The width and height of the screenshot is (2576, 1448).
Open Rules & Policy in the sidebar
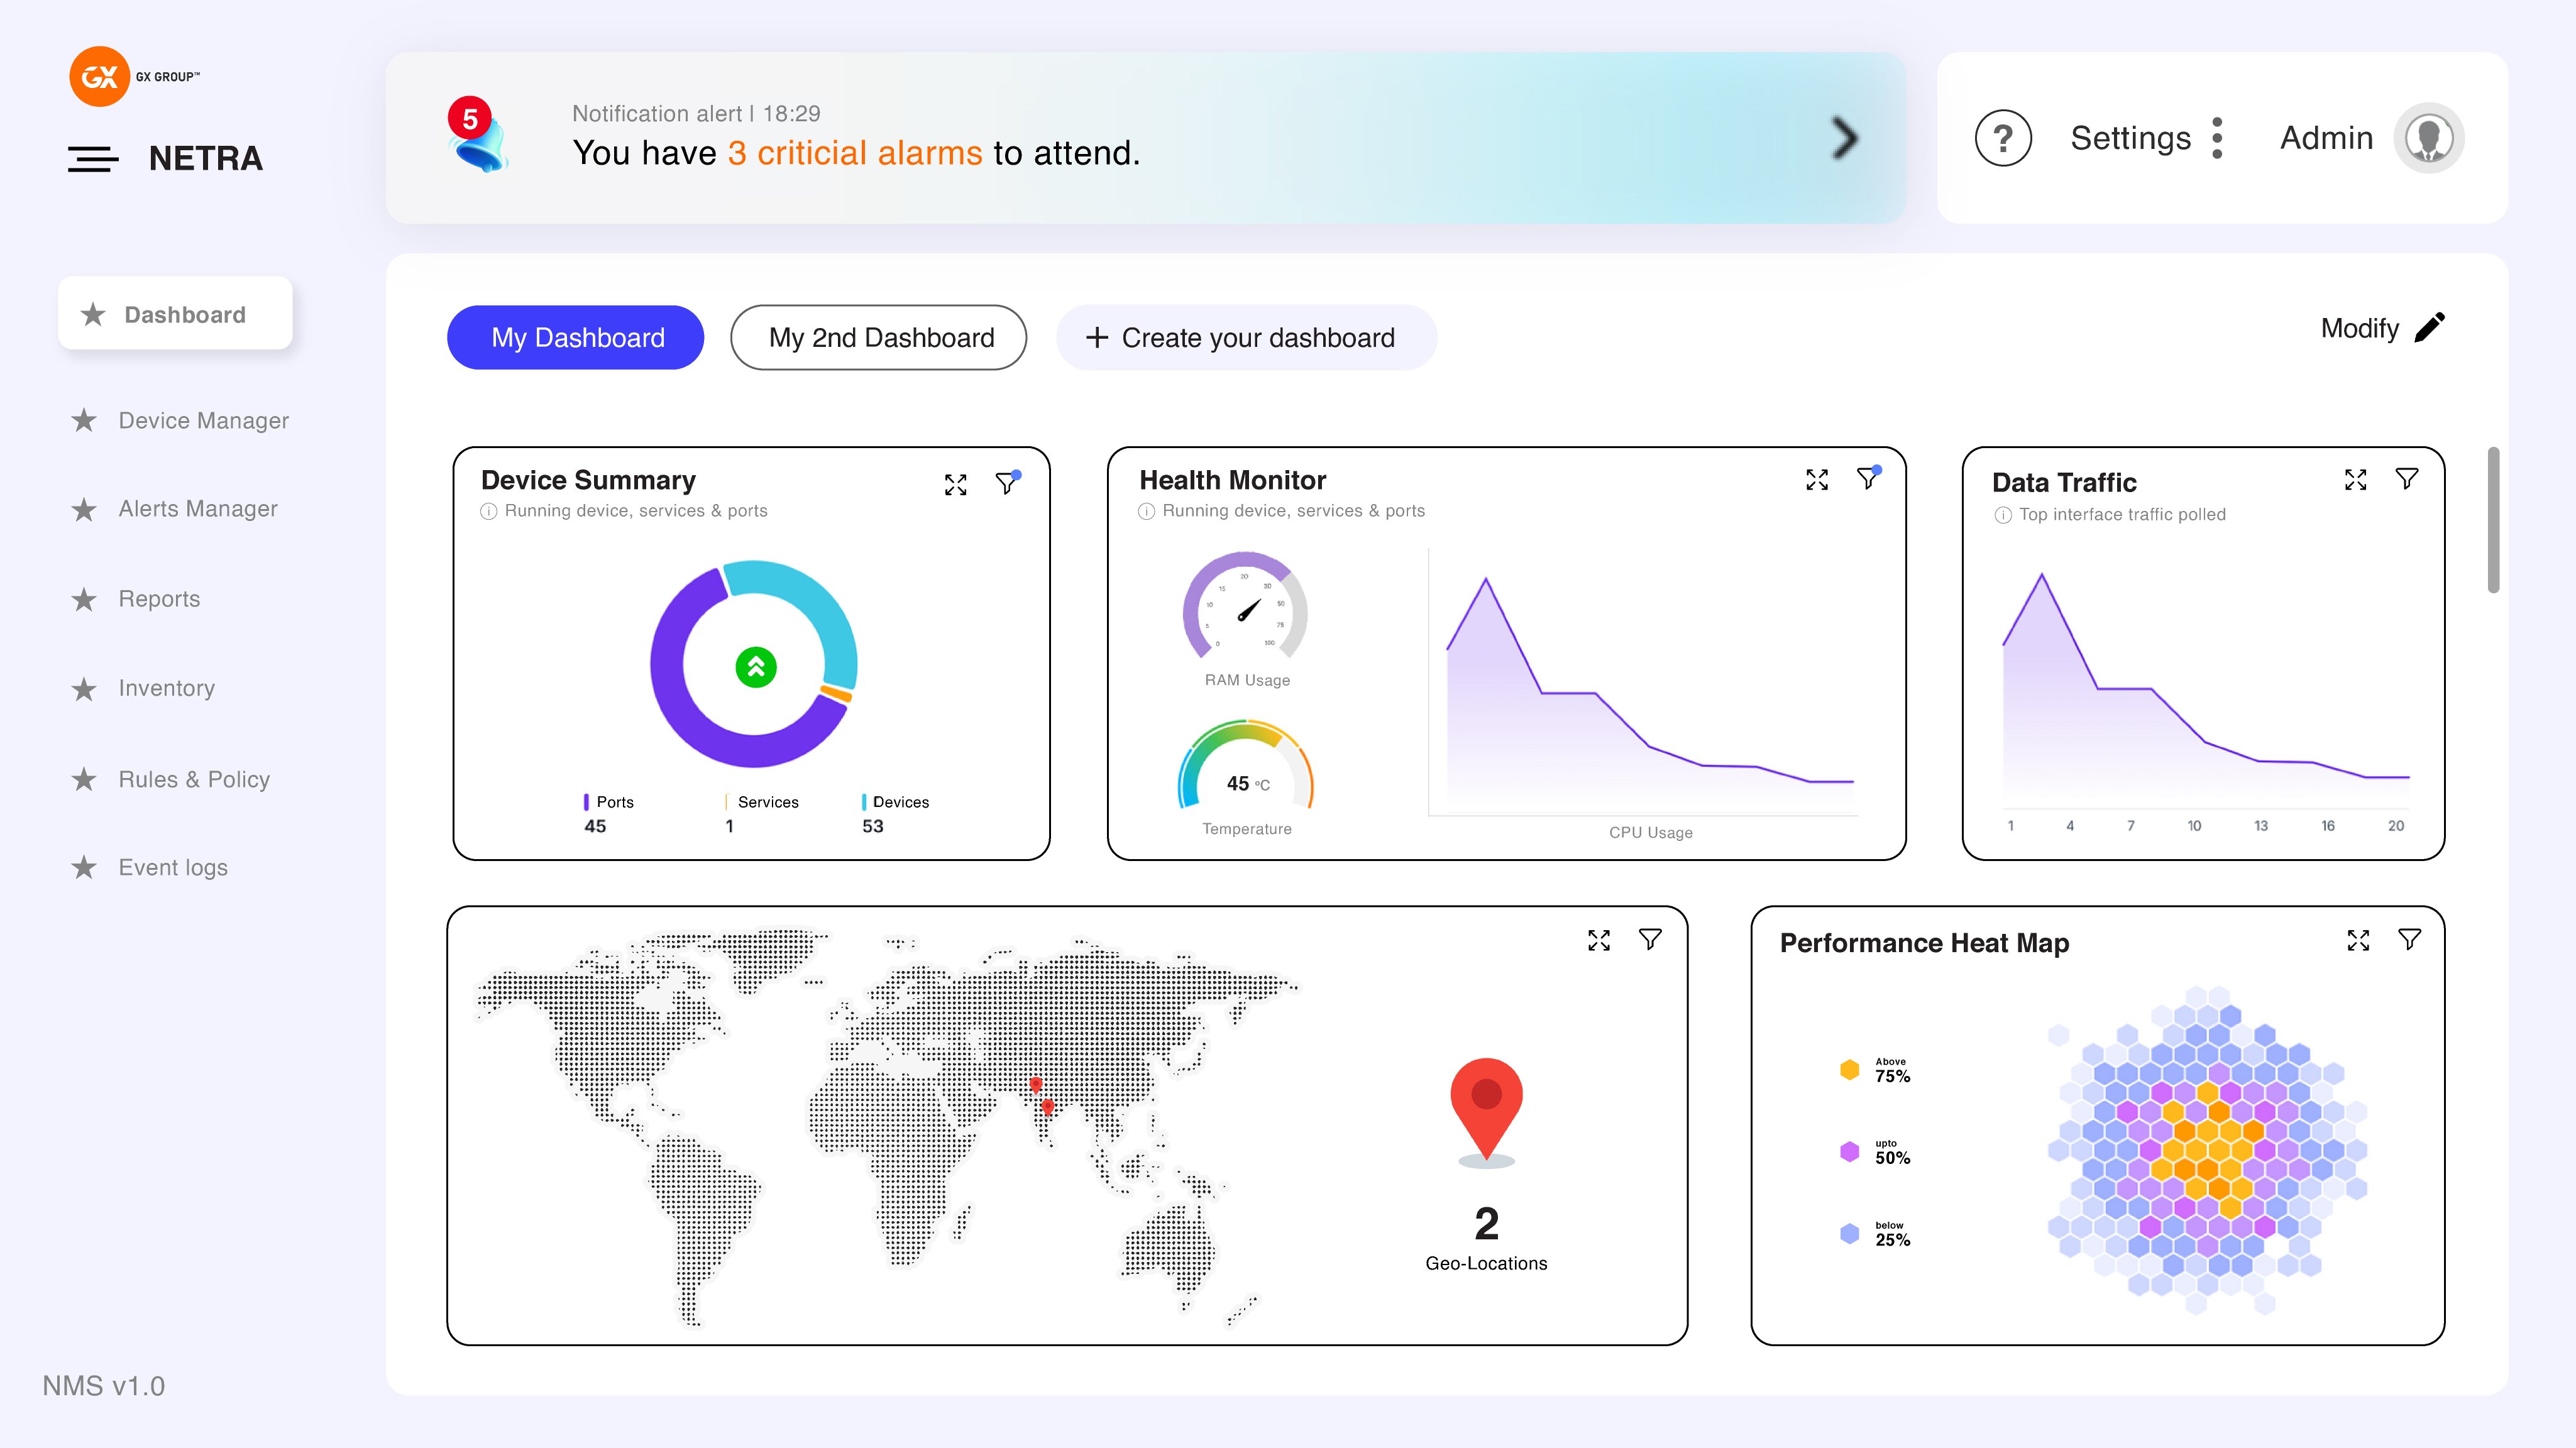(172, 779)
